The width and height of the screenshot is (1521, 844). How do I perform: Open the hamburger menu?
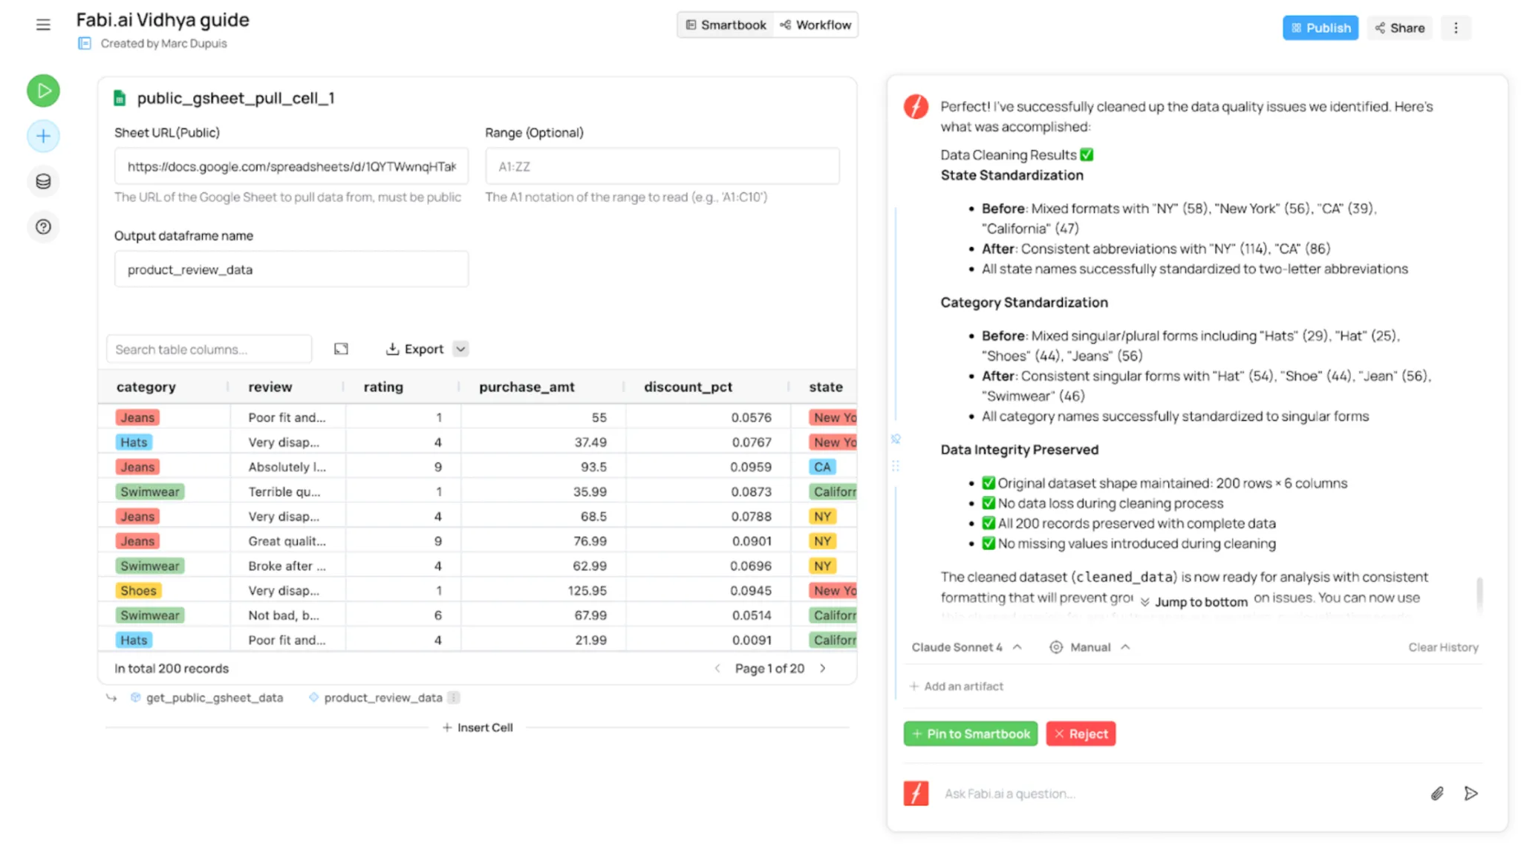(x=43, y=24)
